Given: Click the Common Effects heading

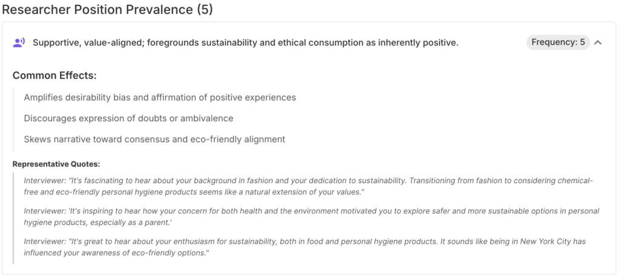Looking at the screenshot, I should (54, 76).
